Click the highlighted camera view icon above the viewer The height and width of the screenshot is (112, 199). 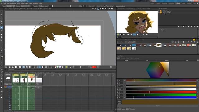[x=98, y=9]
